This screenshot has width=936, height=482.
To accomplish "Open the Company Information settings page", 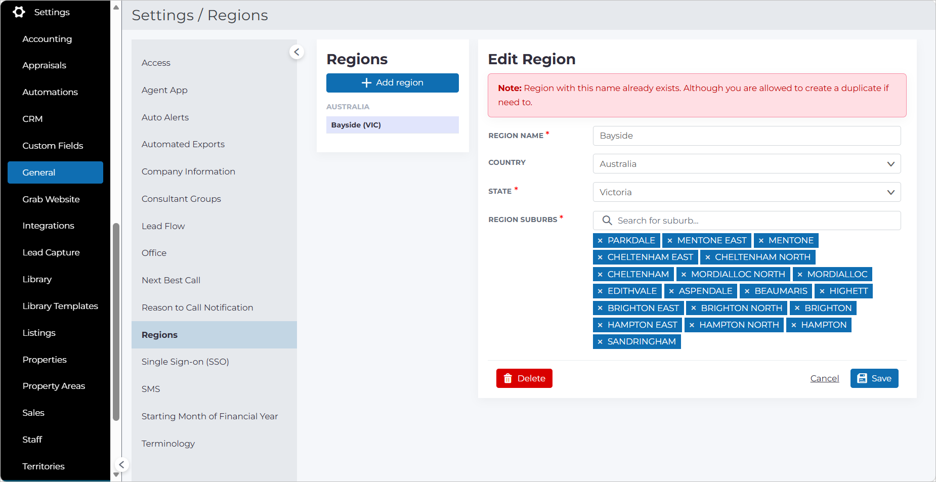I will (188, 171).
